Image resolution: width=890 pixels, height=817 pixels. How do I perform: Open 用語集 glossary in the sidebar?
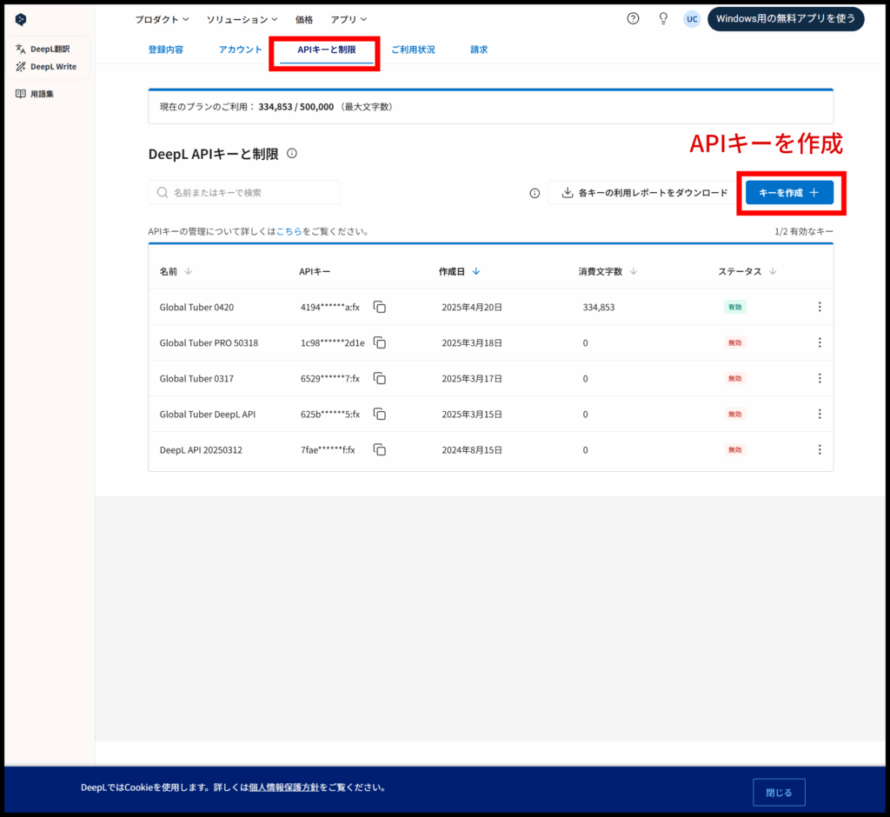(35, 94)
